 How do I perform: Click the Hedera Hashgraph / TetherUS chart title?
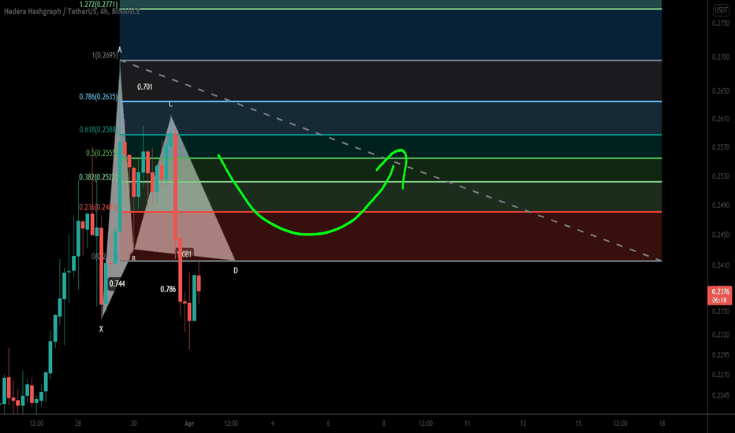[72, 11]
